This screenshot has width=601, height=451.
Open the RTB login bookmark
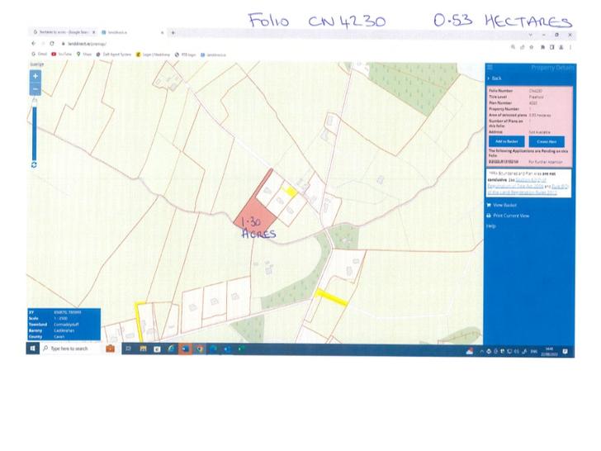tap(185, 55)
